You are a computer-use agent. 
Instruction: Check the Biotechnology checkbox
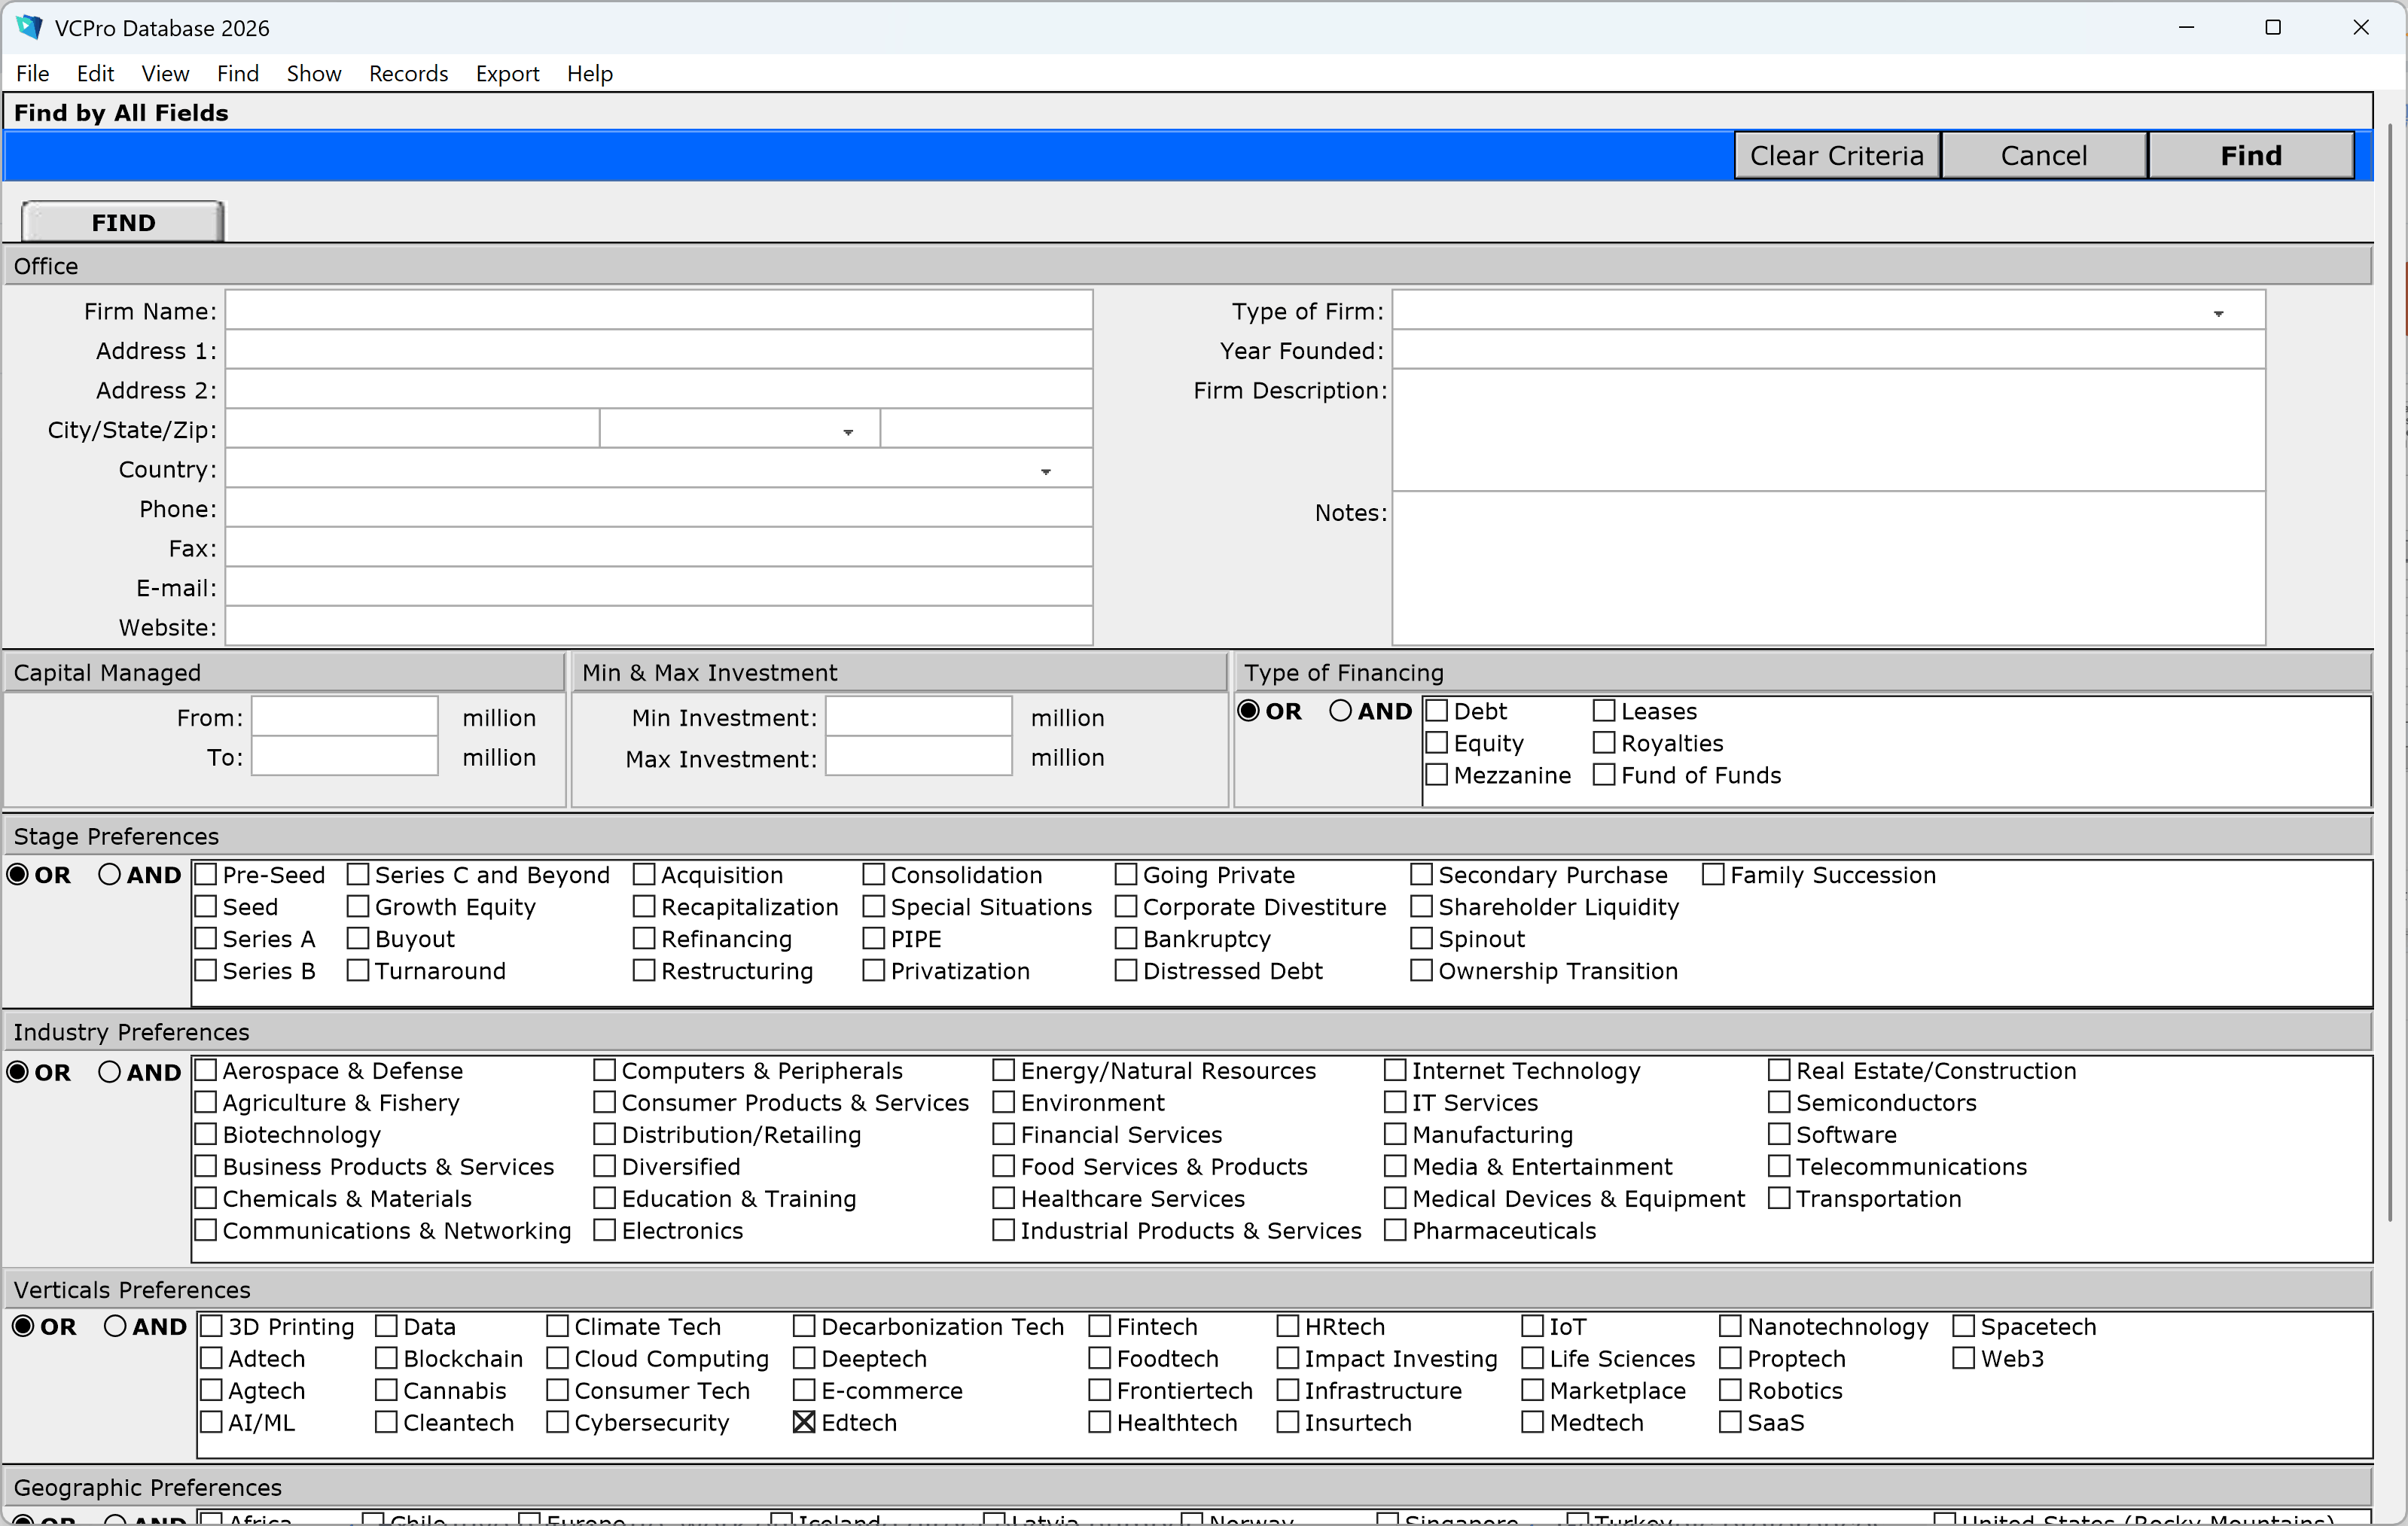pos(206,1134)
